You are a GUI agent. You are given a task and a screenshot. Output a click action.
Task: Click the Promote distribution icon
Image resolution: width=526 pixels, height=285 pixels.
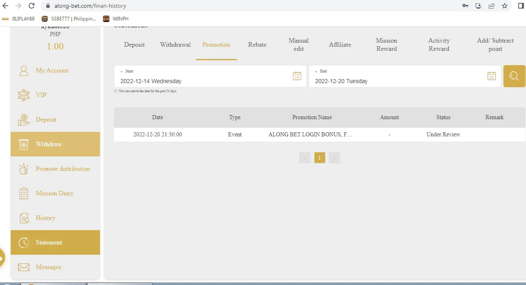24,169
